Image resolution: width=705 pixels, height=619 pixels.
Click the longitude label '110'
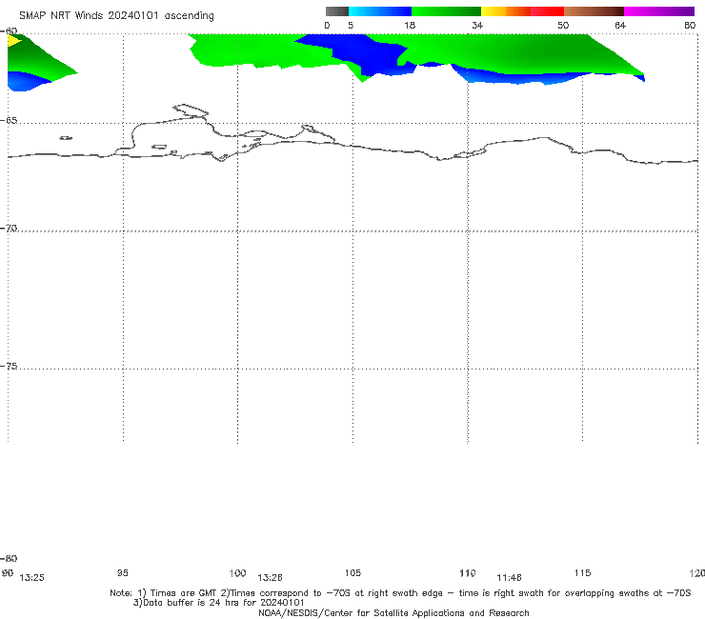click(x=468, y=573)
